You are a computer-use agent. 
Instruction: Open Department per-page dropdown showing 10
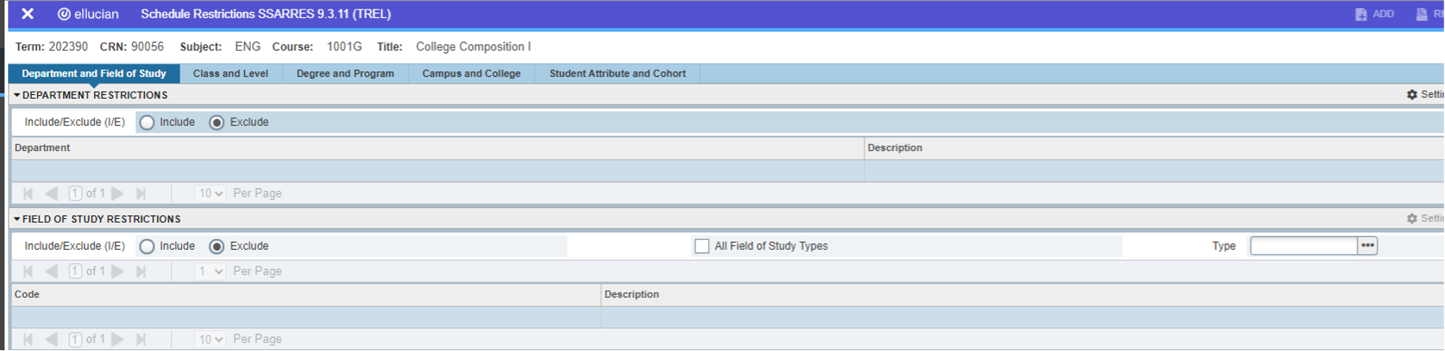click(x=210, y=194)
